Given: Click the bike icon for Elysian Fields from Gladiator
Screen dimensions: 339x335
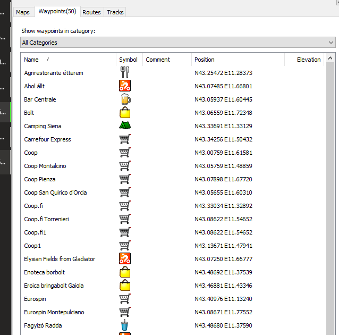Looking at the screenshot, I should [125, 258].
